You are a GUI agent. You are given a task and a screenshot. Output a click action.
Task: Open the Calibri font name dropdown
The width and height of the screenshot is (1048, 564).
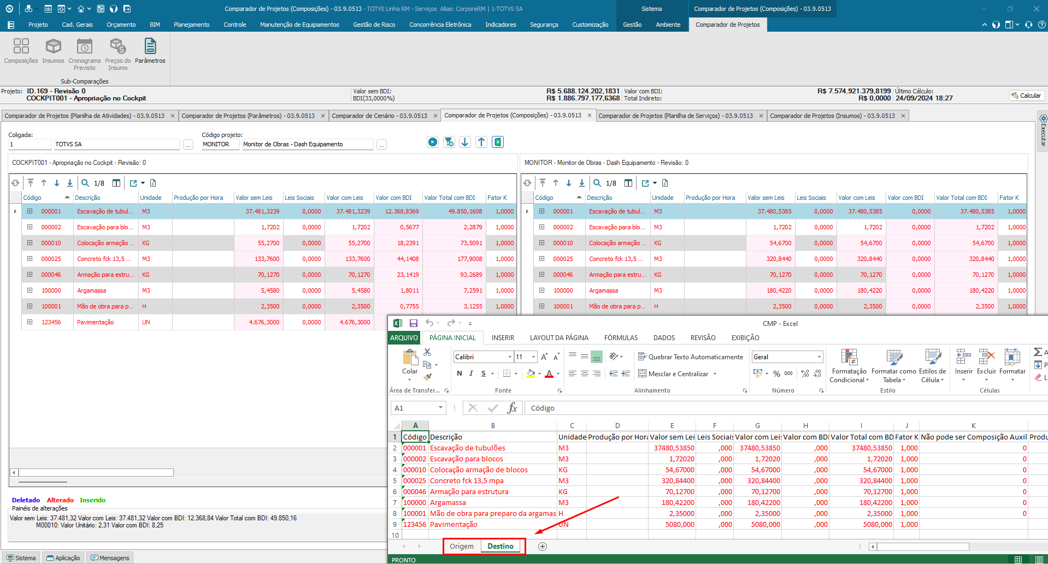[510, 357]
